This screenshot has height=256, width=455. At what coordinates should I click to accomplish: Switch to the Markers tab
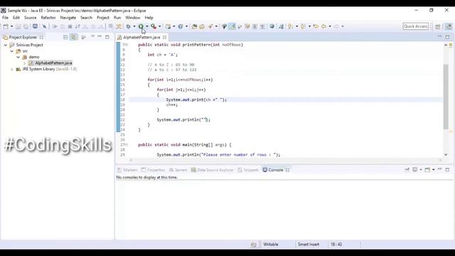[x=127, y=170]
